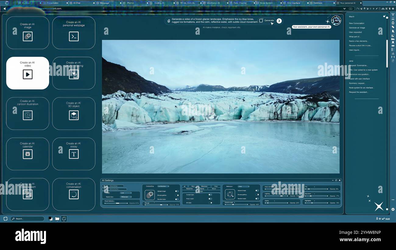This screenshot has width=396, height=250.
Task: Open the Create an AI essay card
Action: tap(74, 154)
